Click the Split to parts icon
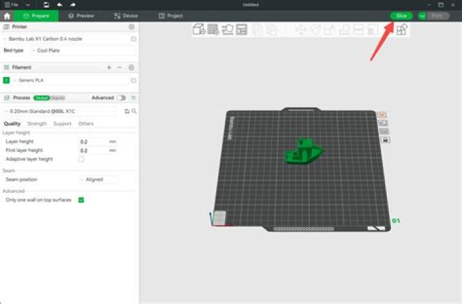This screenshot has height=304, width=462. tap(271, 30)
